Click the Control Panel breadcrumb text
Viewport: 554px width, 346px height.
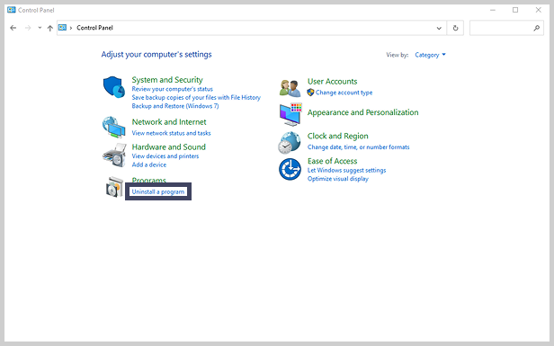(94, 28)
